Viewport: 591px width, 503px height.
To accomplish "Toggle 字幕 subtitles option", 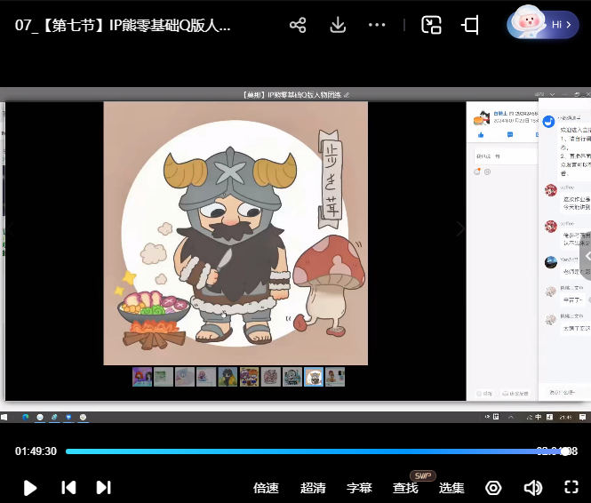I will click(x=359, y=488).
